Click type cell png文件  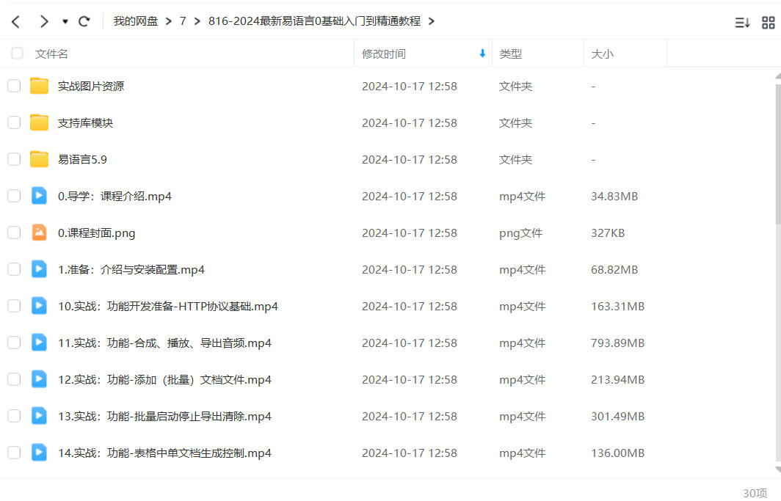pyautogui.click(x=520, y=233)
